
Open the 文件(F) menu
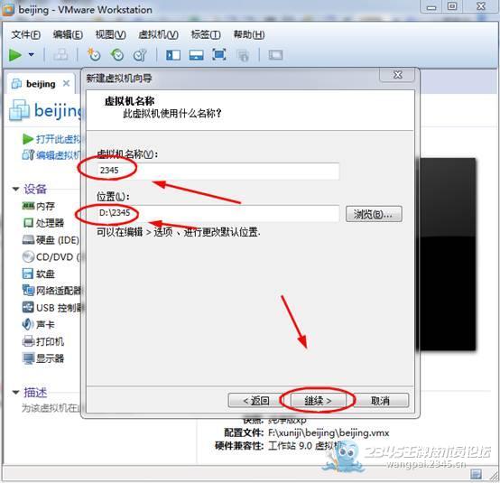pos(26,34)
